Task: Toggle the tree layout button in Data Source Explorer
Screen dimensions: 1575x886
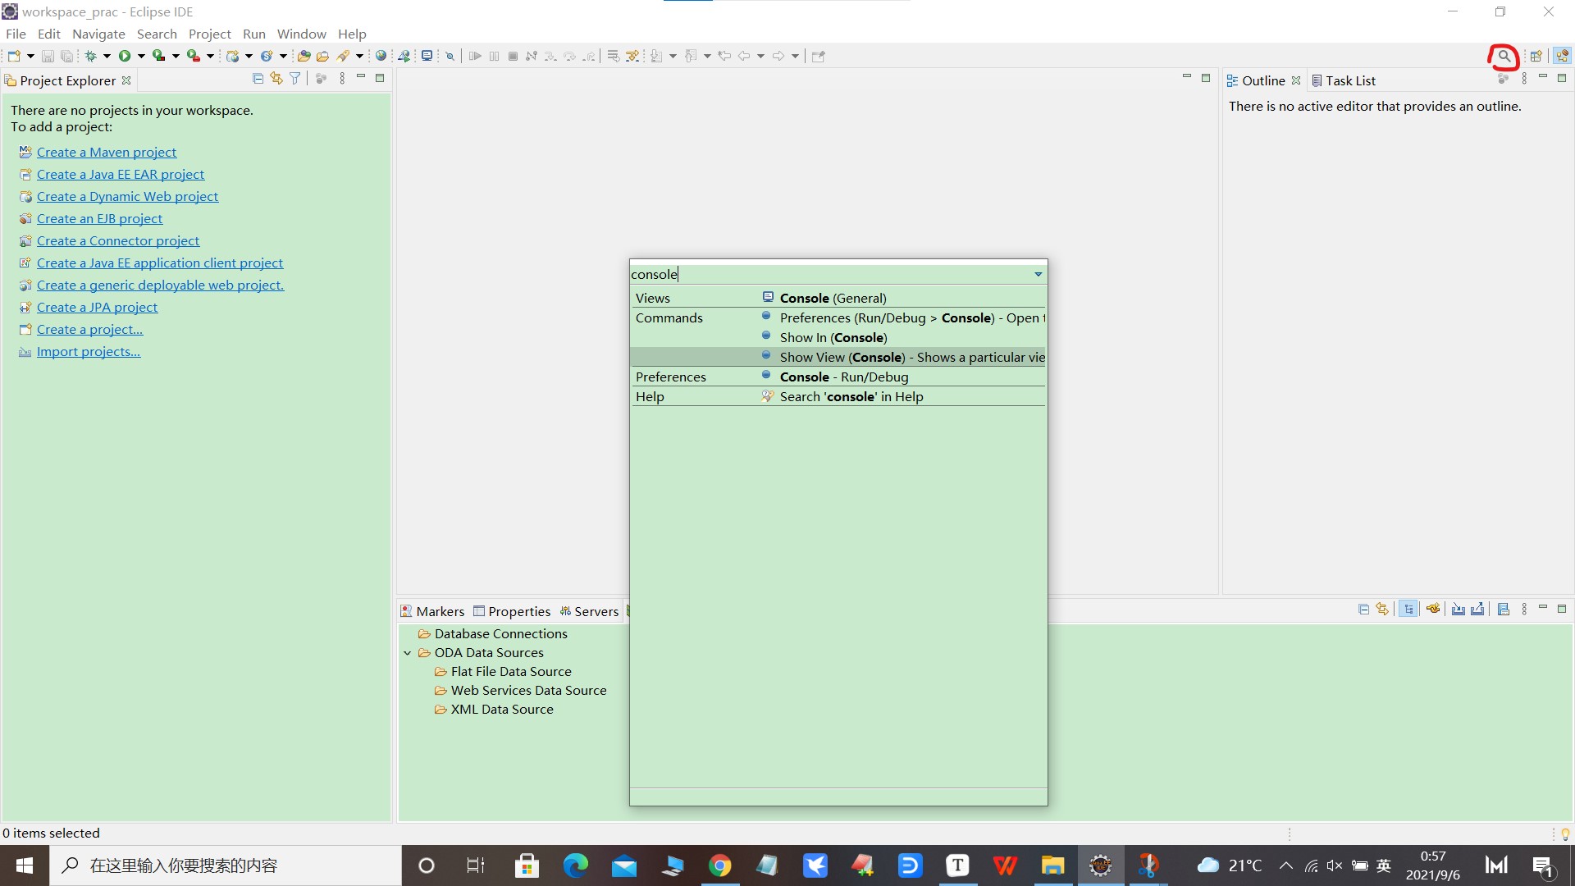Action: 1408,610
